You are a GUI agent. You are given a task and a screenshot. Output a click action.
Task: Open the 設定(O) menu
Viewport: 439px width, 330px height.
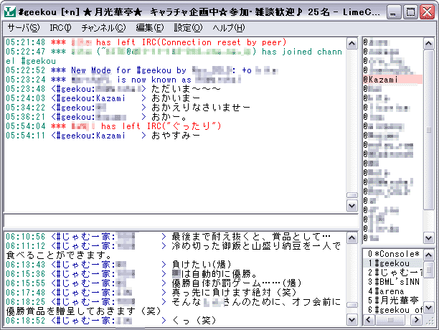[x=187, y=28]
